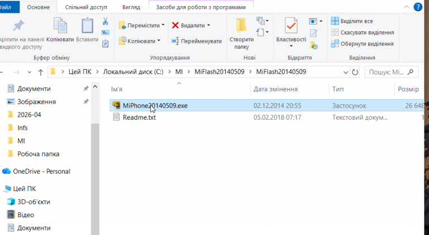Click the search box Пошук
429x235 pixels.
[391, 72]
